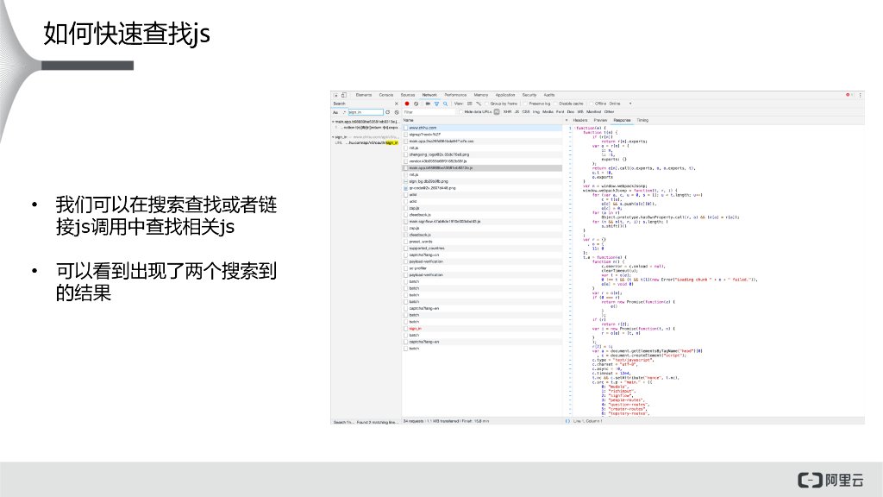Open the Headers tab in request details

click(580, 120)
